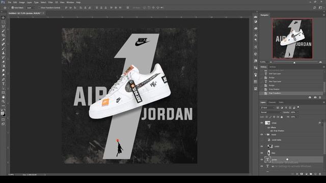Open the 3D cube panel icon
This screenshot has height=183, width=326.
[256, 54]
